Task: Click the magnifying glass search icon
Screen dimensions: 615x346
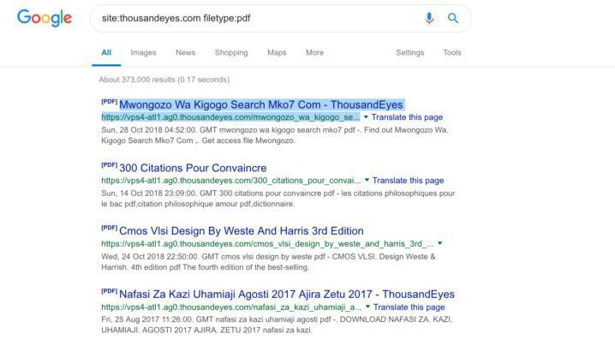Action: click(453, 18)
